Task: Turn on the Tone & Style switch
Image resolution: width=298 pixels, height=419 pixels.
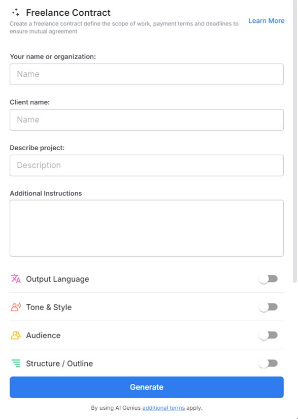Action: pos(268,307)
